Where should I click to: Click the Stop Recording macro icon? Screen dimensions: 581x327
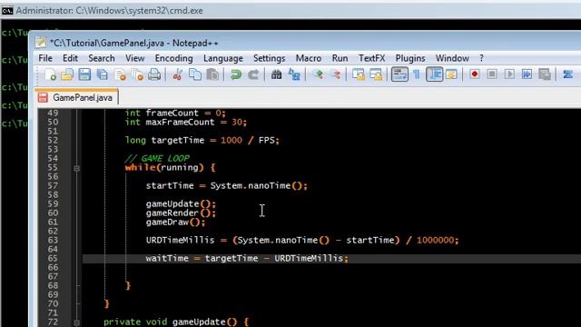point(492,74)
